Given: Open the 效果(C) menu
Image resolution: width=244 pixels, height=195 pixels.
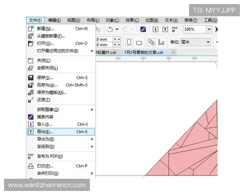Looking at the screenshot, I should tap(132, 20).
